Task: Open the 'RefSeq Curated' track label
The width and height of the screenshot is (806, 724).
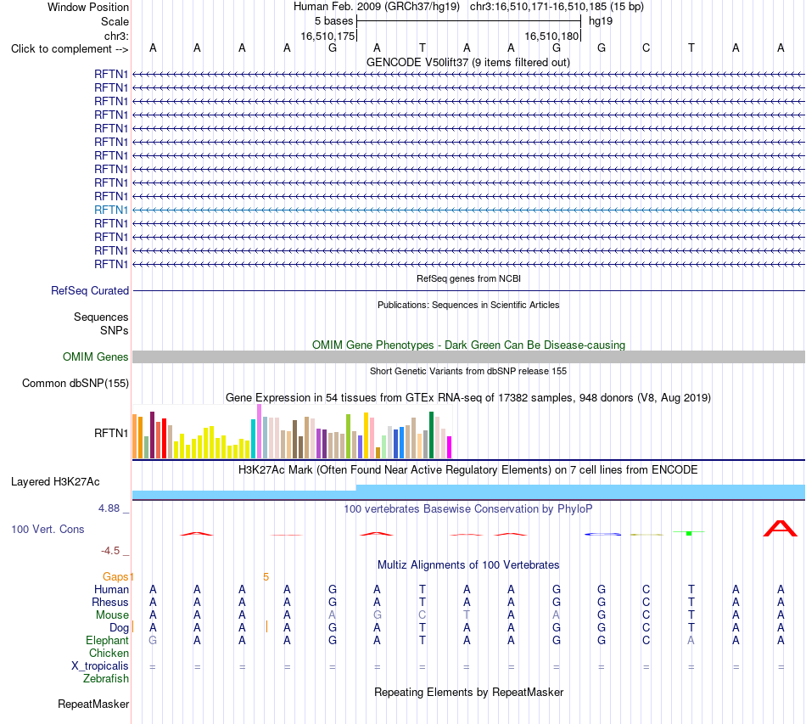Action: point(90,290)
